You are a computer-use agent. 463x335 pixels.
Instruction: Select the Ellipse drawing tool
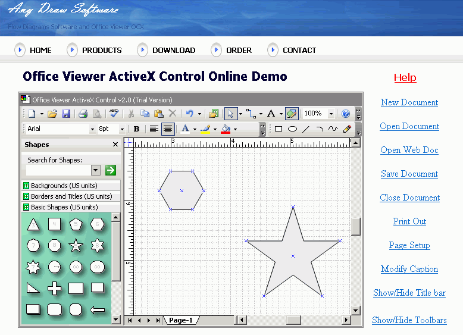[x=292, y=129]
